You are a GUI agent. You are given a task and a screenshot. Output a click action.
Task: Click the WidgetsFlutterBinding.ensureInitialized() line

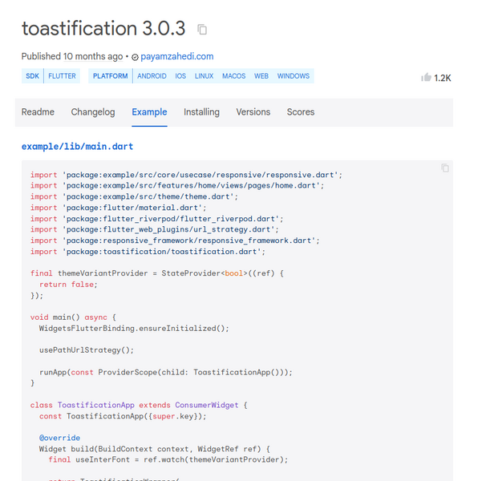[x=134, y=329]
